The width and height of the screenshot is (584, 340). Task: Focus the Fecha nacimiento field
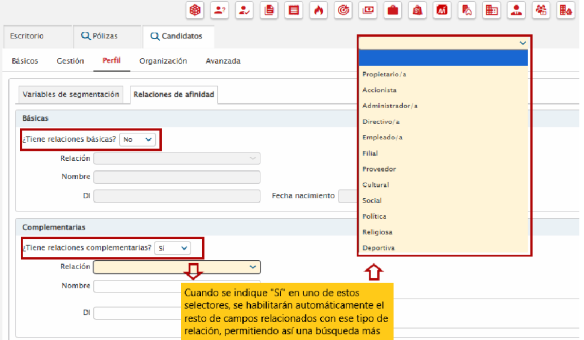(348, 196)
